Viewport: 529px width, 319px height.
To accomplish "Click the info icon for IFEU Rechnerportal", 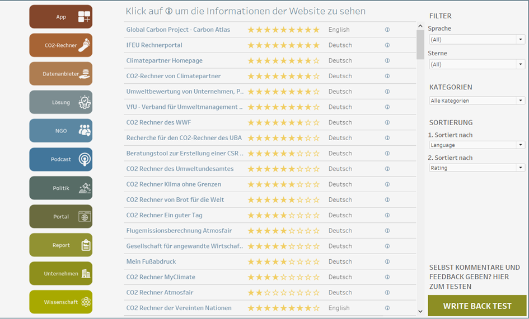I will tap(387, 45).
